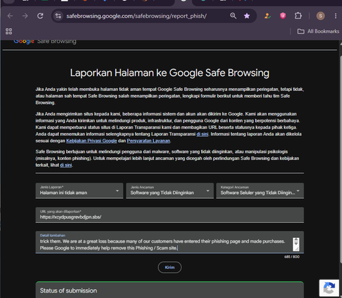Reload the Safe Browsing page
Screen dimensions: 342x298
[40, 16]
